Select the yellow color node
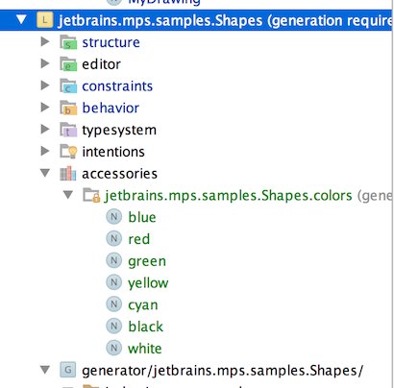Image resolution: width=394 pixels, height=388 pixels. 148,283
